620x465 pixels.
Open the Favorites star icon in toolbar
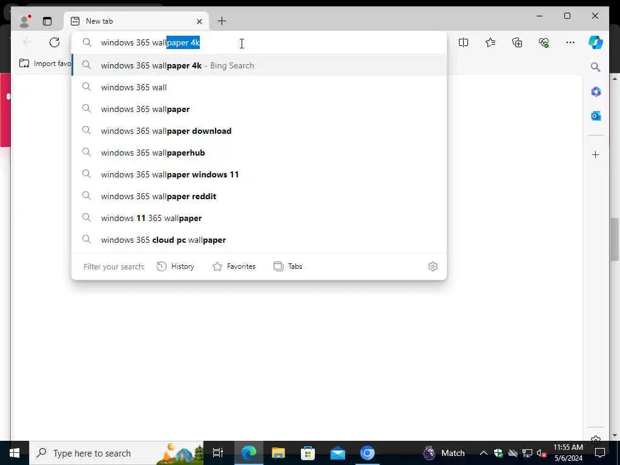[490, 42]
